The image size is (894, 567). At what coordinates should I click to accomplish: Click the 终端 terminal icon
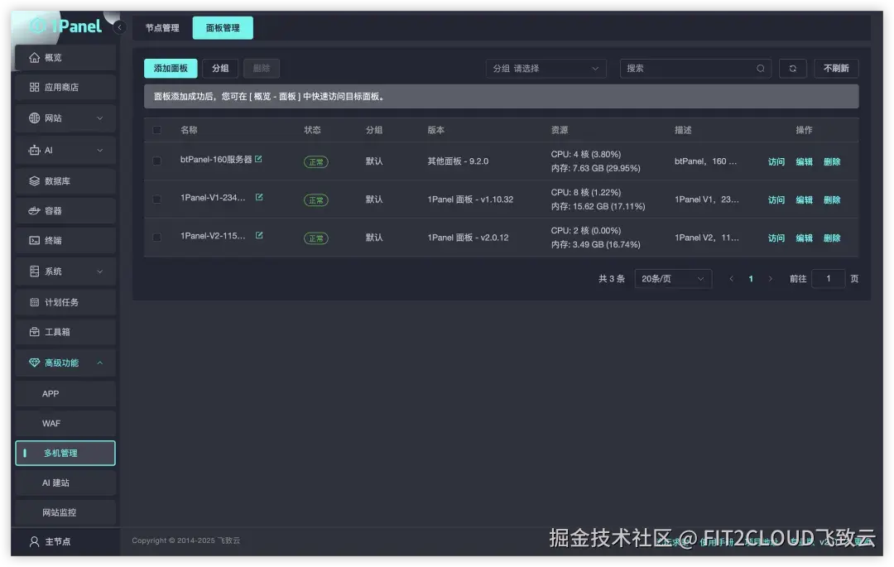[34, 241]
